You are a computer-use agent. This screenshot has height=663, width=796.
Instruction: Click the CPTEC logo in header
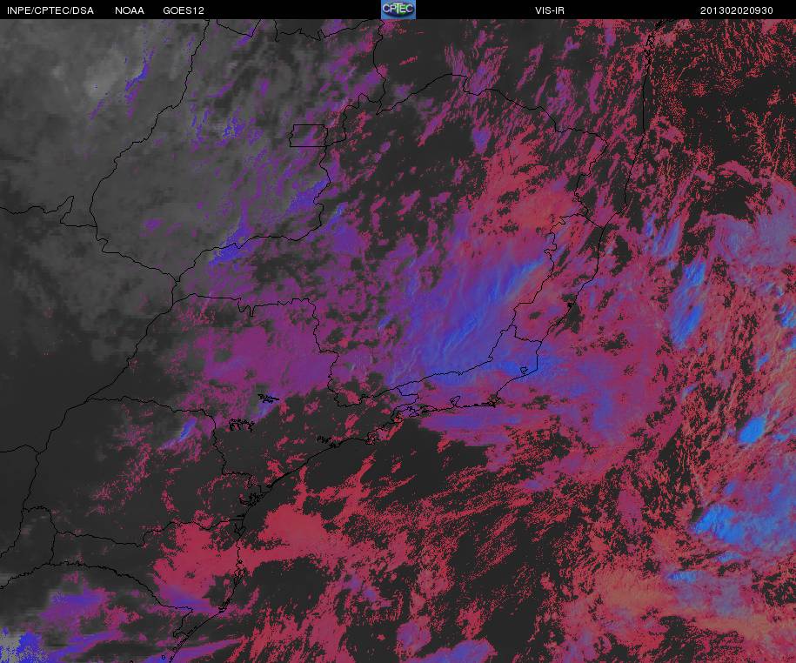coord(398,10)
